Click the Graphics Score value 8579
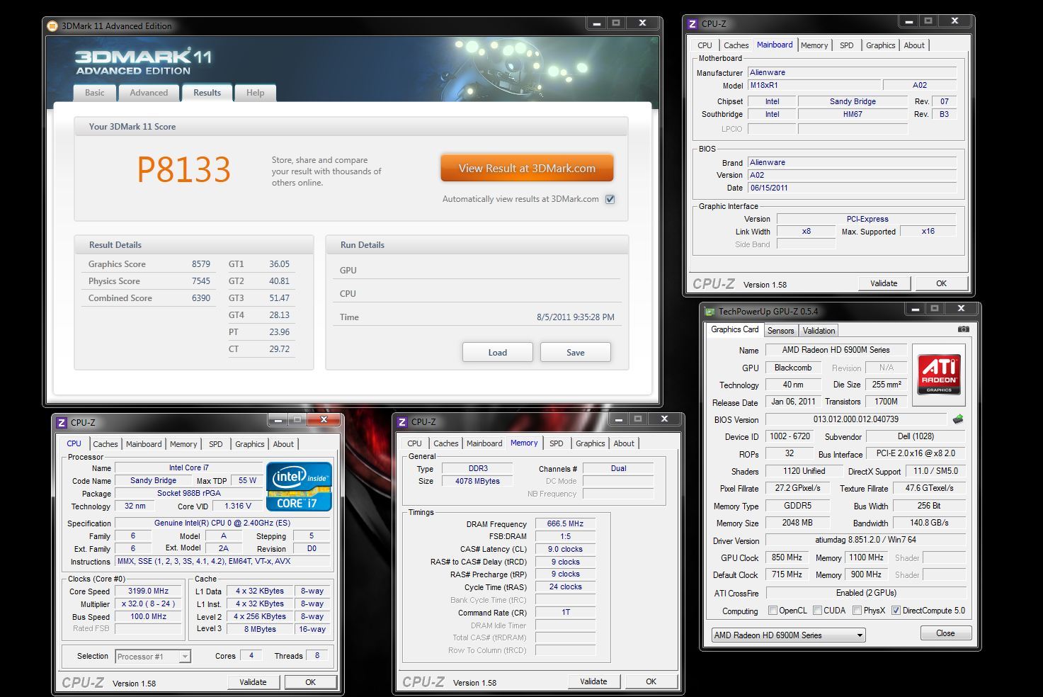This screenshot has width=1043, height=697. click(201, 264)
